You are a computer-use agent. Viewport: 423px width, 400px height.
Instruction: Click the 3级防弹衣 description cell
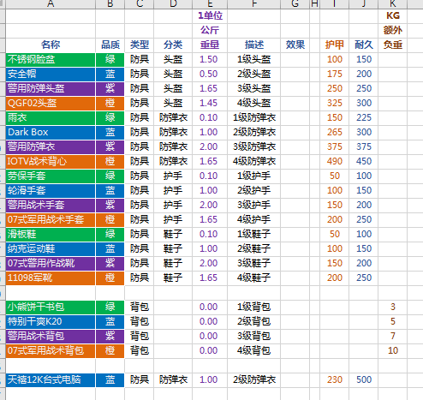click(x=254, y=147)
